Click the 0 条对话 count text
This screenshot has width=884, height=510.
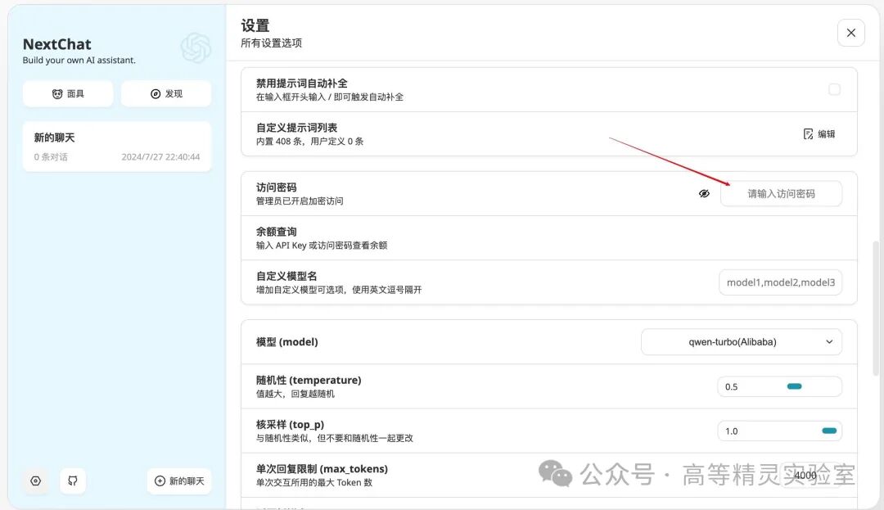[51, 156]
